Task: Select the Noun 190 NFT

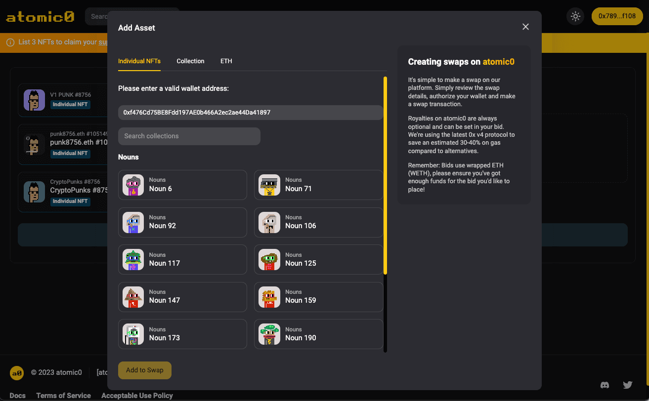Action: [318, 334]
